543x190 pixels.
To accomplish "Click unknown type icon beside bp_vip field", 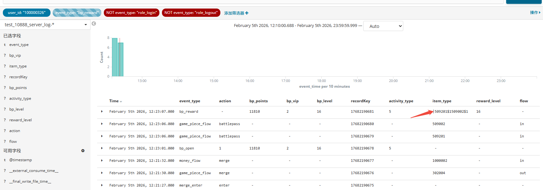I will (5, 56).
